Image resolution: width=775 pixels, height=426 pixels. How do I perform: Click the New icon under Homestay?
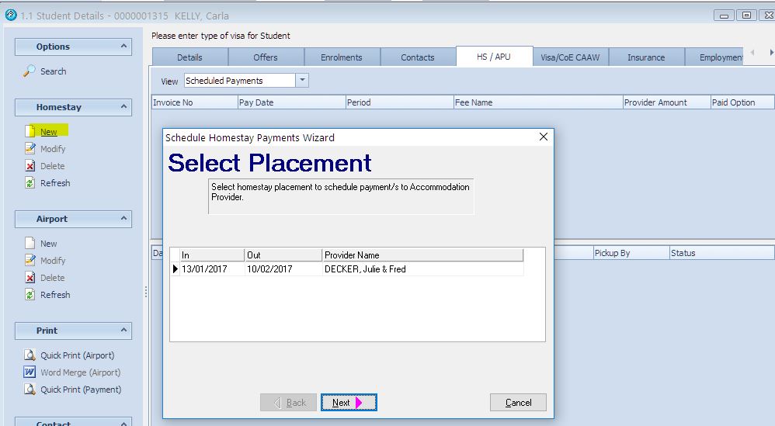click(x=30, y=132)
